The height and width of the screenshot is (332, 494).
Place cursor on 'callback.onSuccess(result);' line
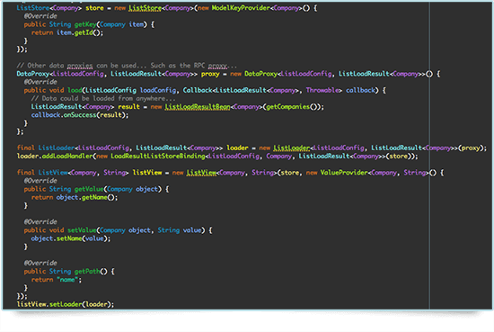click(80, 115)
